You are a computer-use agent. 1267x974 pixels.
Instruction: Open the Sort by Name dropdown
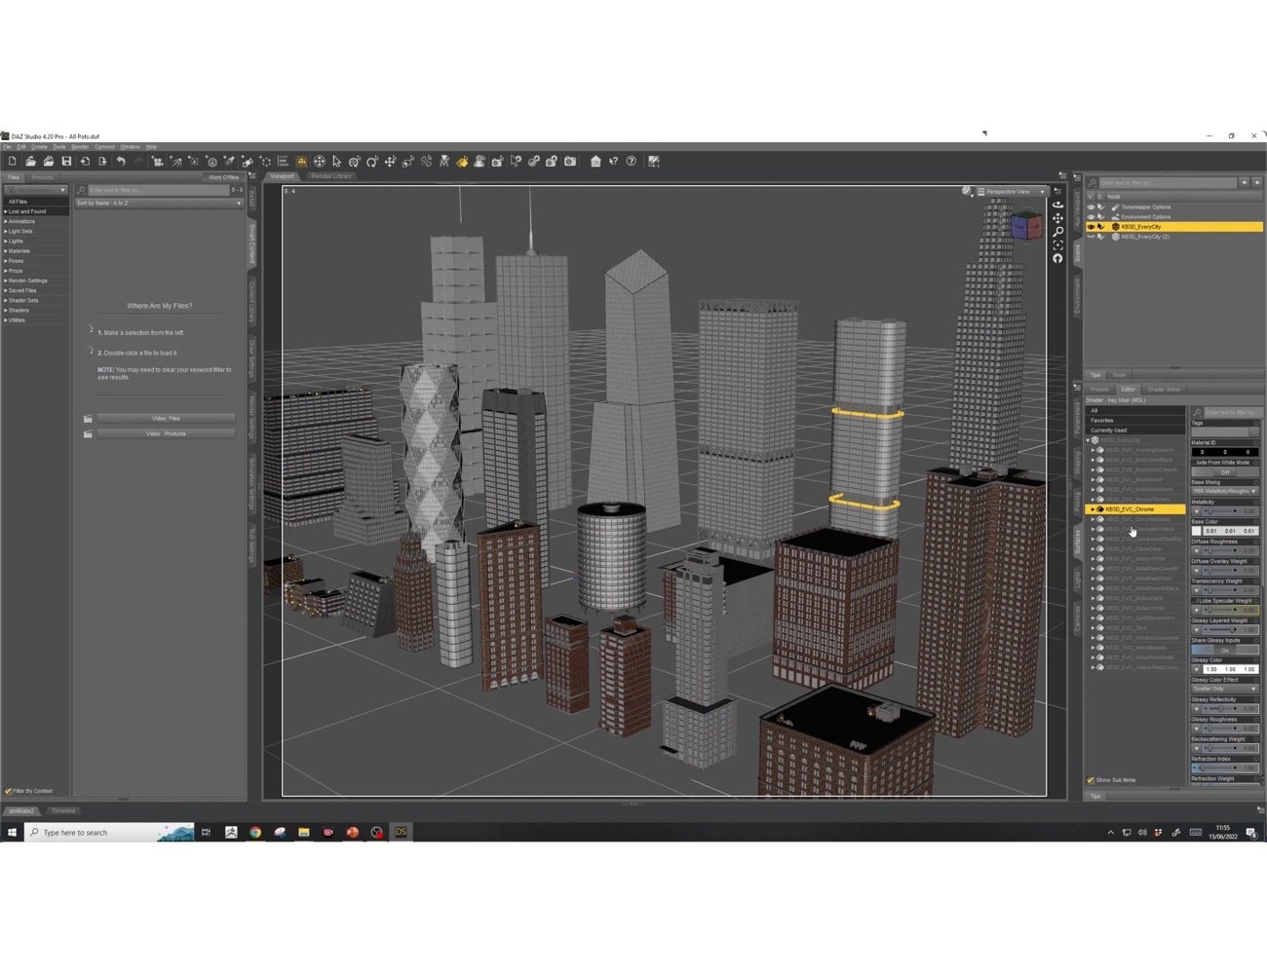[159, 203]
